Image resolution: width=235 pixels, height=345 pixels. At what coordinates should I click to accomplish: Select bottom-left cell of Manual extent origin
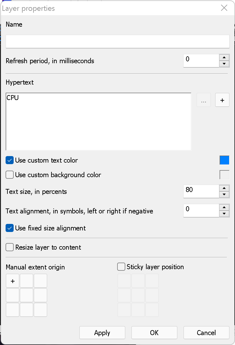pyautogui.click(x=13, y=310)
